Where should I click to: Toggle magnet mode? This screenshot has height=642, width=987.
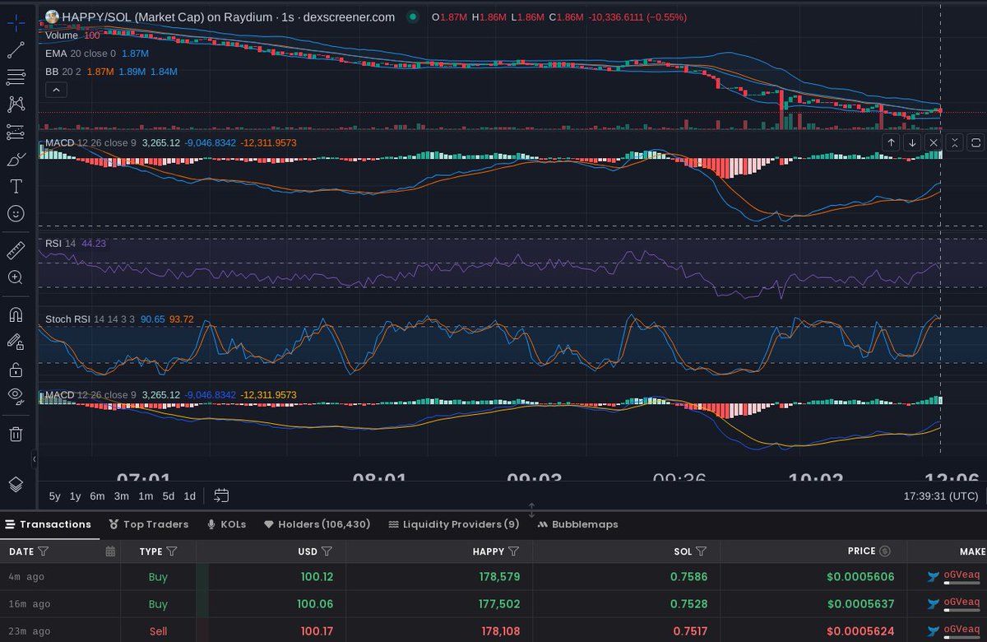click(16, 314)
